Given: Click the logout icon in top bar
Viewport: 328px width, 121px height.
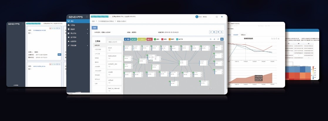Looking at the screenshot, I should (216, 17).
